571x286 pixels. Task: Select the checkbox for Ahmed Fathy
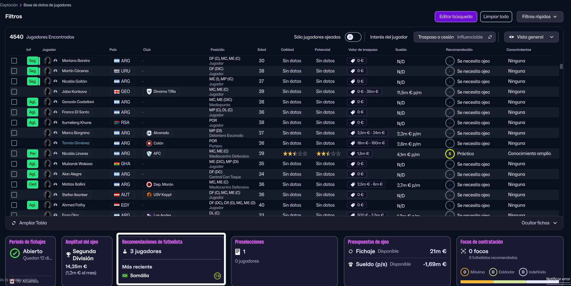[x=14, y=205]
